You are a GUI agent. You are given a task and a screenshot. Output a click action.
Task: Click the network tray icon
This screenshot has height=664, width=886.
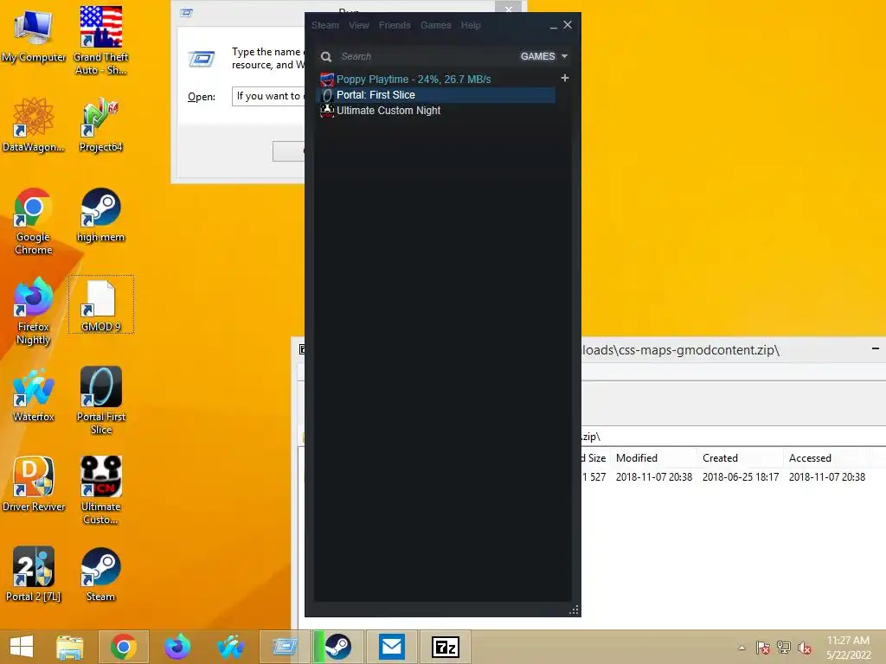[x=783, y=648]
